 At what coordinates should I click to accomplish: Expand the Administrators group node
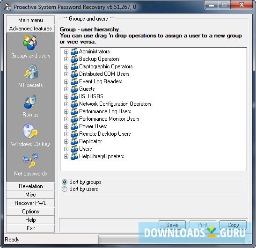[66, 52]
